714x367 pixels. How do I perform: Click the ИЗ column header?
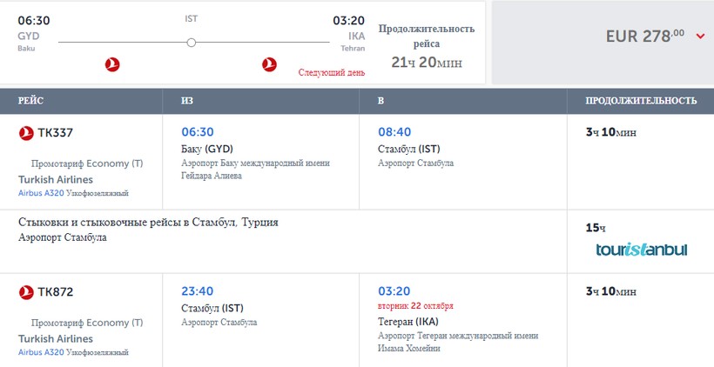click(x=187, y=101)
